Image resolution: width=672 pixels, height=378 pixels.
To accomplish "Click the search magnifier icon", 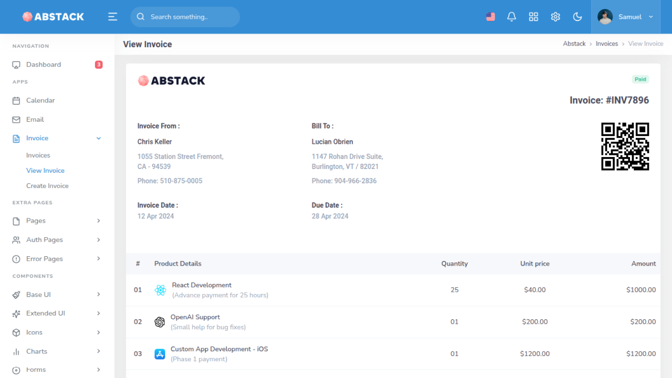I will click(141, 17).
